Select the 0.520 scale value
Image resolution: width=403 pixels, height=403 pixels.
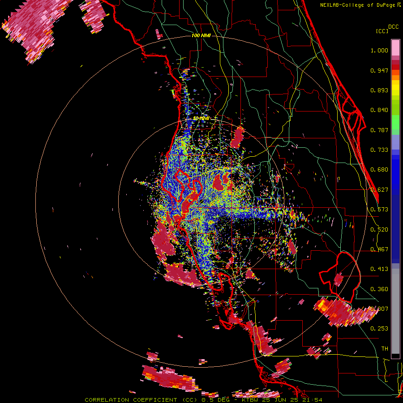click(379, 230)
